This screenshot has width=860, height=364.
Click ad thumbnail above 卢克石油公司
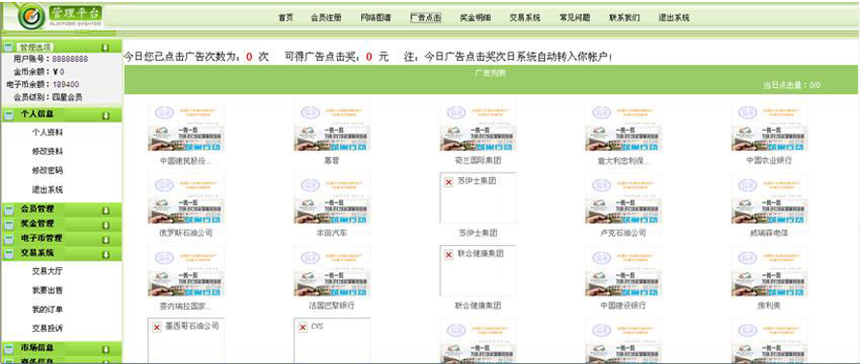[x=624, y=197]
